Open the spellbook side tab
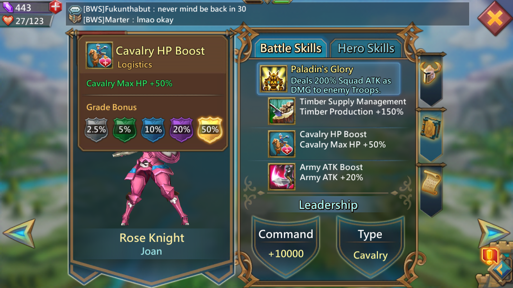 tap(431, 129)
